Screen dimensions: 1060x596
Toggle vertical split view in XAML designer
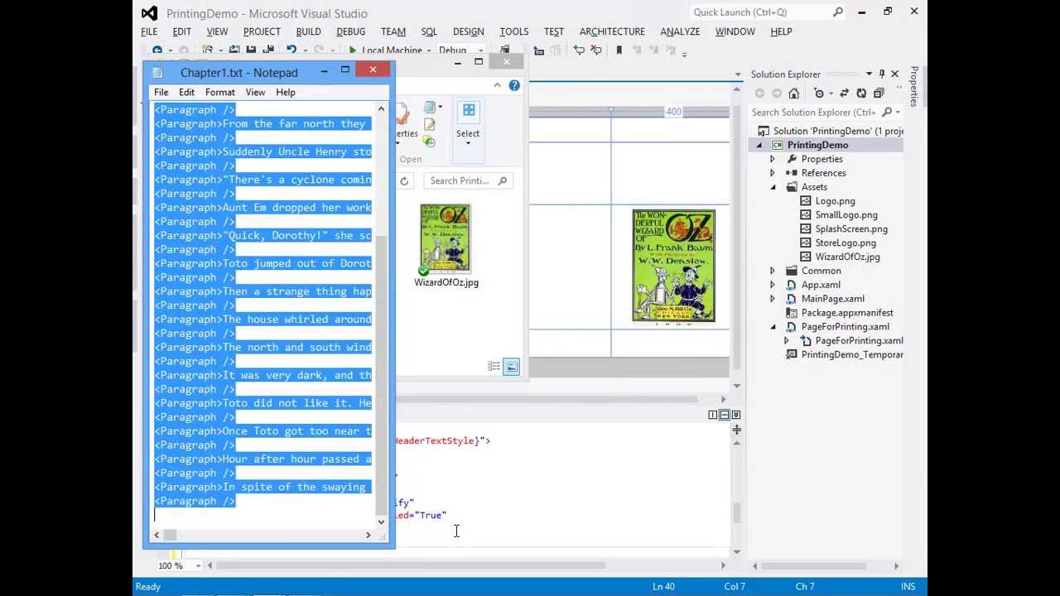(x=713, y=415)
